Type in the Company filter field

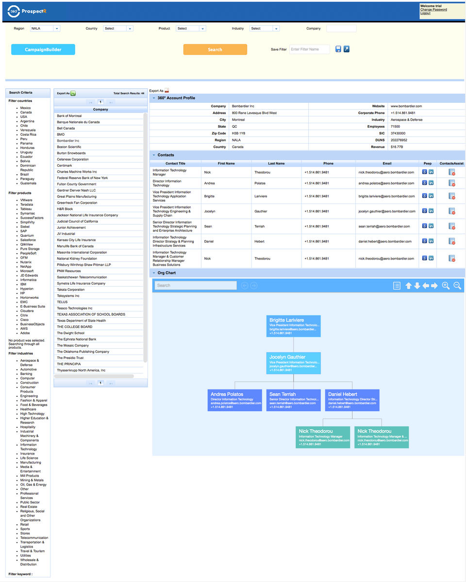pos(341,29)
